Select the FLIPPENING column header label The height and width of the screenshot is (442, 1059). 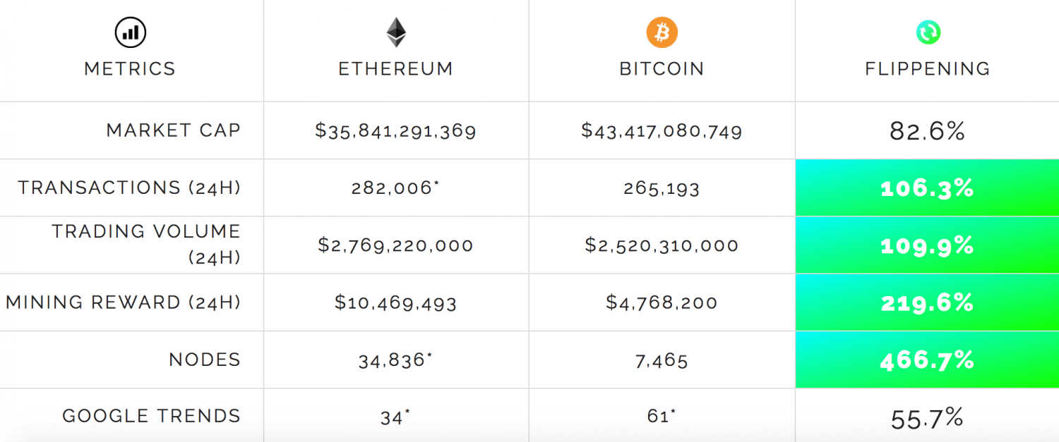[928, 69]
